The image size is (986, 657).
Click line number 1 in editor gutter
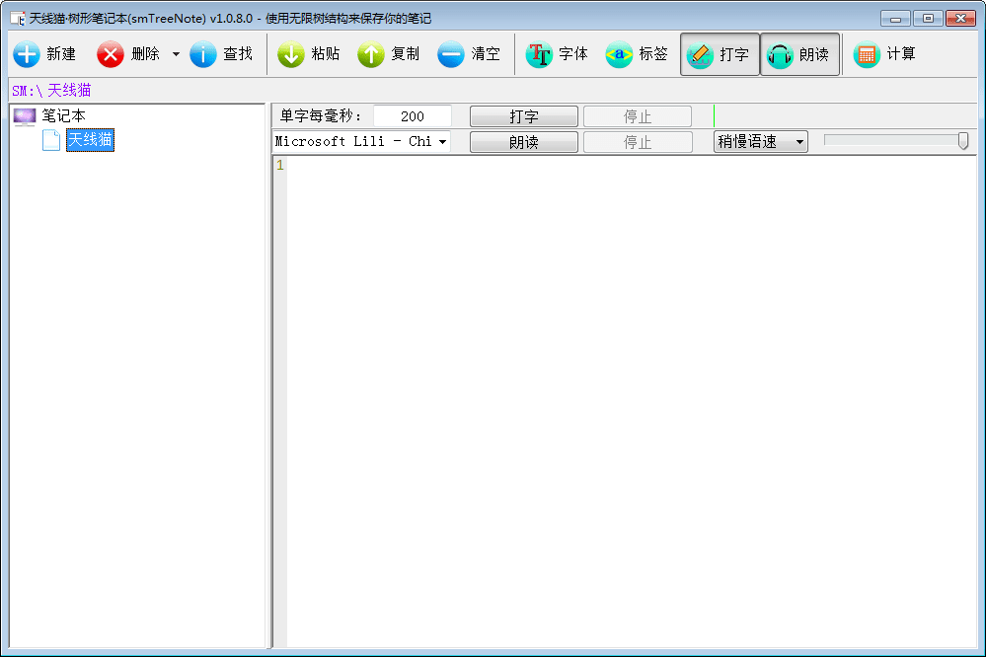(x=280, y=166)
